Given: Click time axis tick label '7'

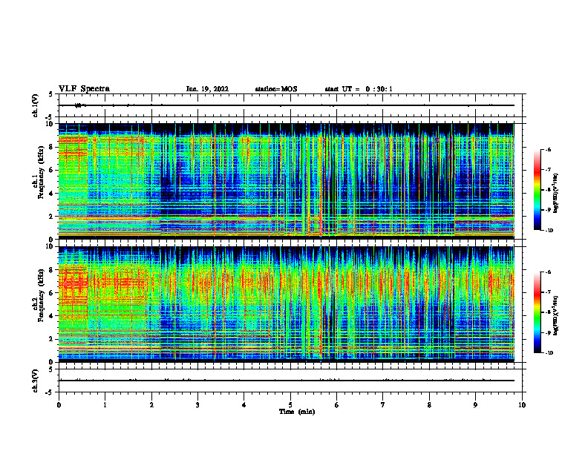Looking at the screenshot, I should (x=383, y=405).
